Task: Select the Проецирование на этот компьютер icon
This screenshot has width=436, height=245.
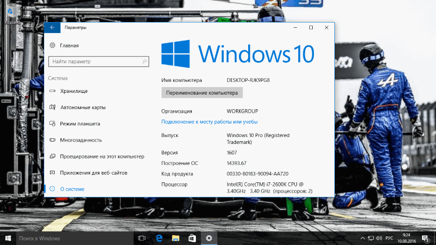Action: click(52, 156)
